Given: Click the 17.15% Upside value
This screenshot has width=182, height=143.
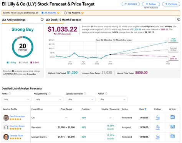Looking at the screenshot, I should [x=110, y=137].
